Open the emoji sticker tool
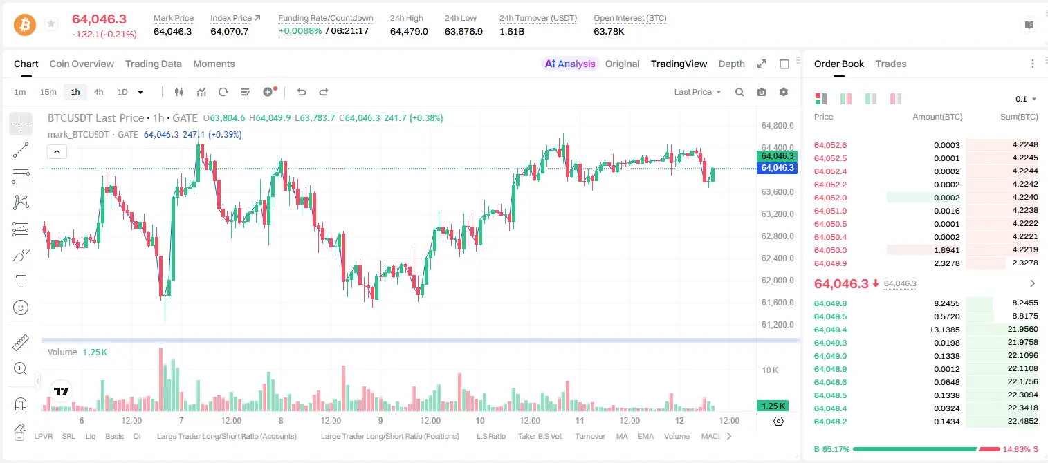 21,308
